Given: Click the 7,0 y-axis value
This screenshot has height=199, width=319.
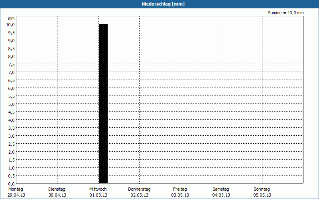Looking at the screenshot, I should pyautogui.click(x=11, y=72).
